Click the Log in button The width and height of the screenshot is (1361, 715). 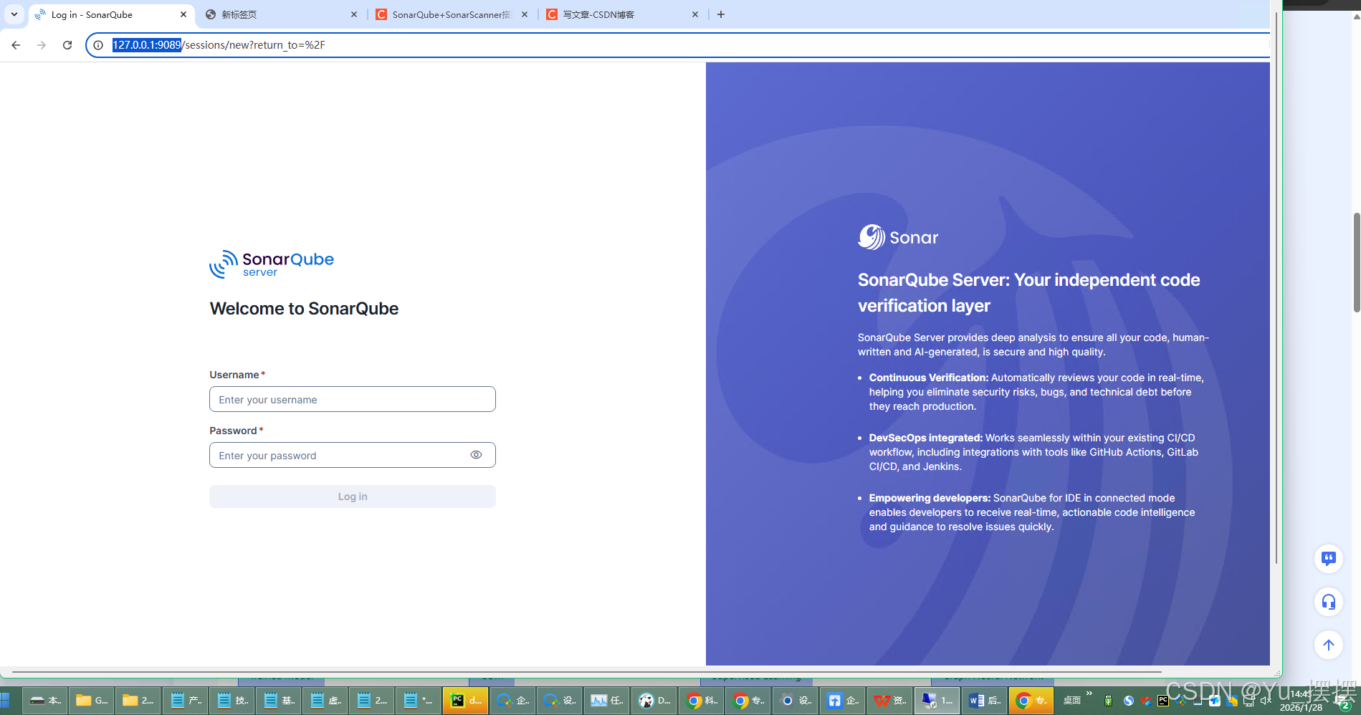click(x=352, y=496)
